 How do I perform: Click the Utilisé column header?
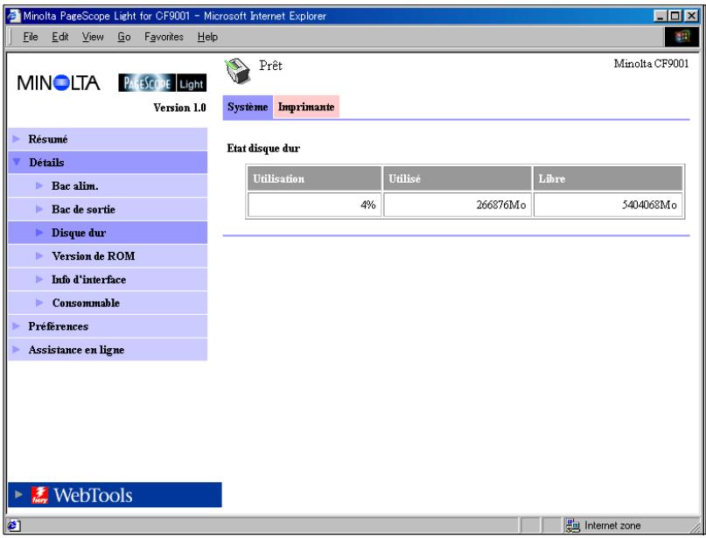tap(457, 178)
